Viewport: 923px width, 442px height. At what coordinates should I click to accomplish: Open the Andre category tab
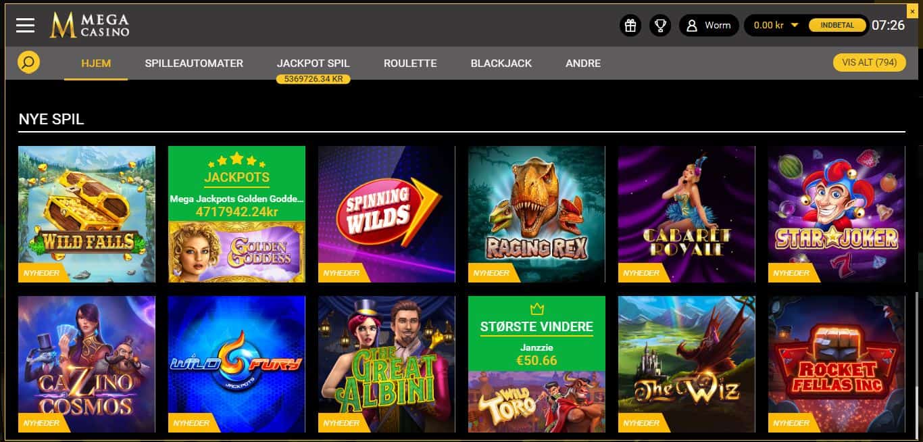(583, 63)
